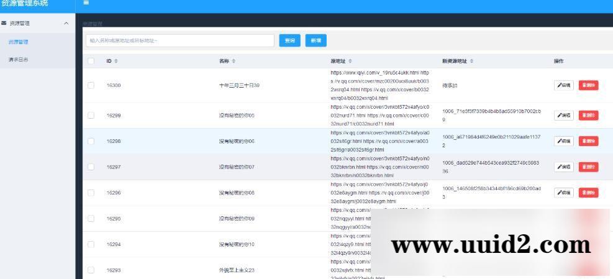Collapse the 资源管理 sidebar group chevron
Screen dimensions: 613x279
tap(66, 24)
